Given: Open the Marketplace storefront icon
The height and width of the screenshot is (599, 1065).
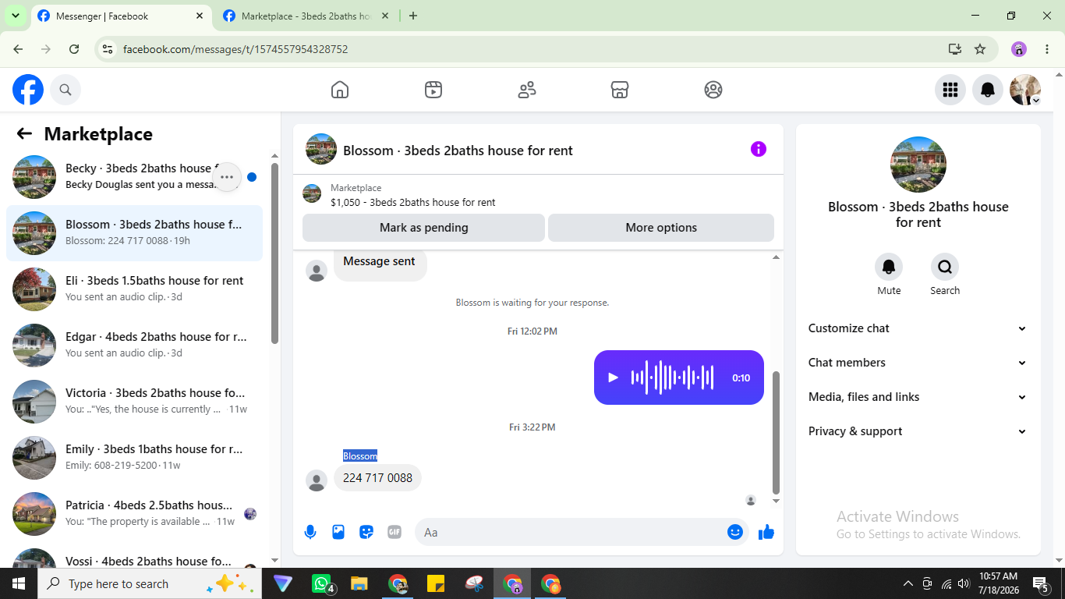Looking at the screenshot, I should tap(620, 90).
